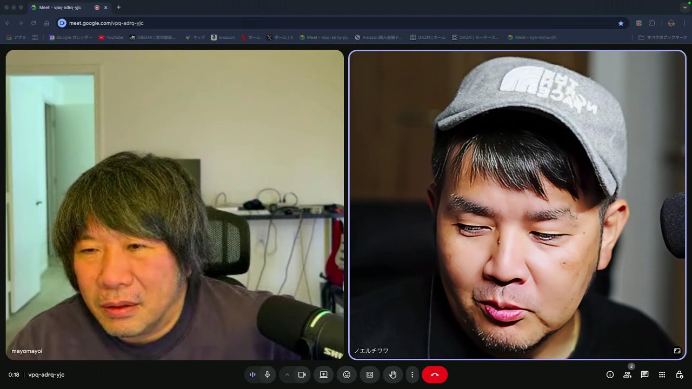Open host controls lock icon

tap(680, 374)
